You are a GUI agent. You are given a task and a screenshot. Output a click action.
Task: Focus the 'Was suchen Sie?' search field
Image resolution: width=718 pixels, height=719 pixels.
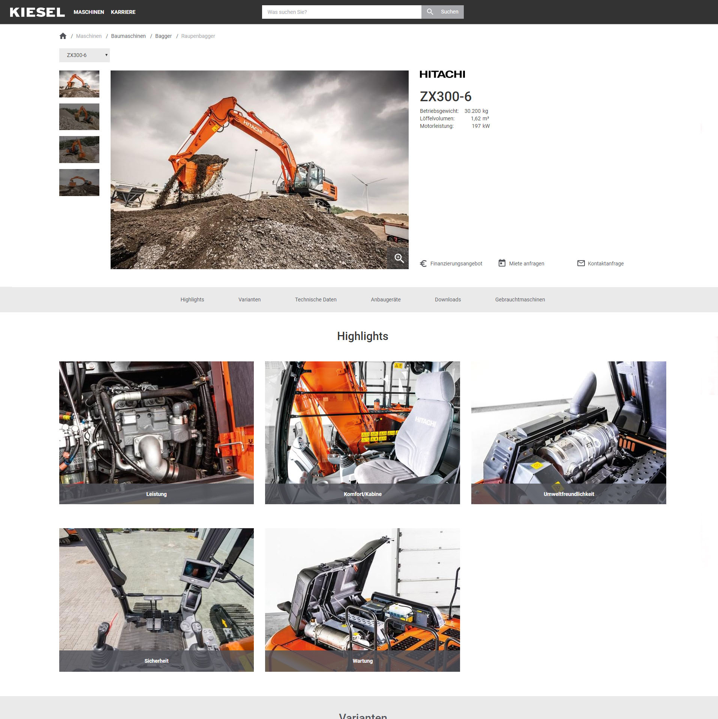(342, 12)
